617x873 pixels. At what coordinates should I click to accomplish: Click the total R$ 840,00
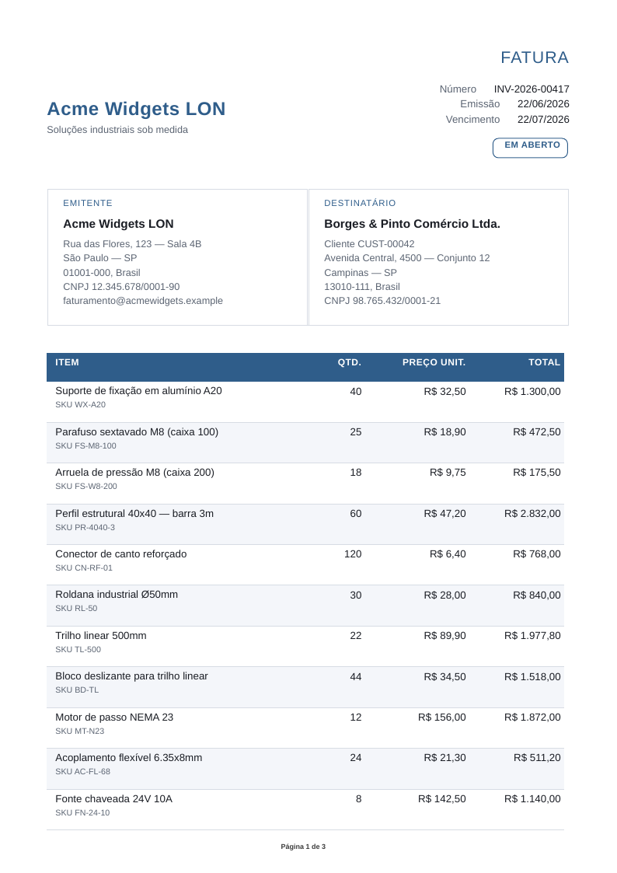tap(537, 595)
